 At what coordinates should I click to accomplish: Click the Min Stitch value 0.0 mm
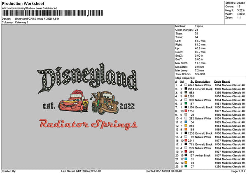pos(199,67)
